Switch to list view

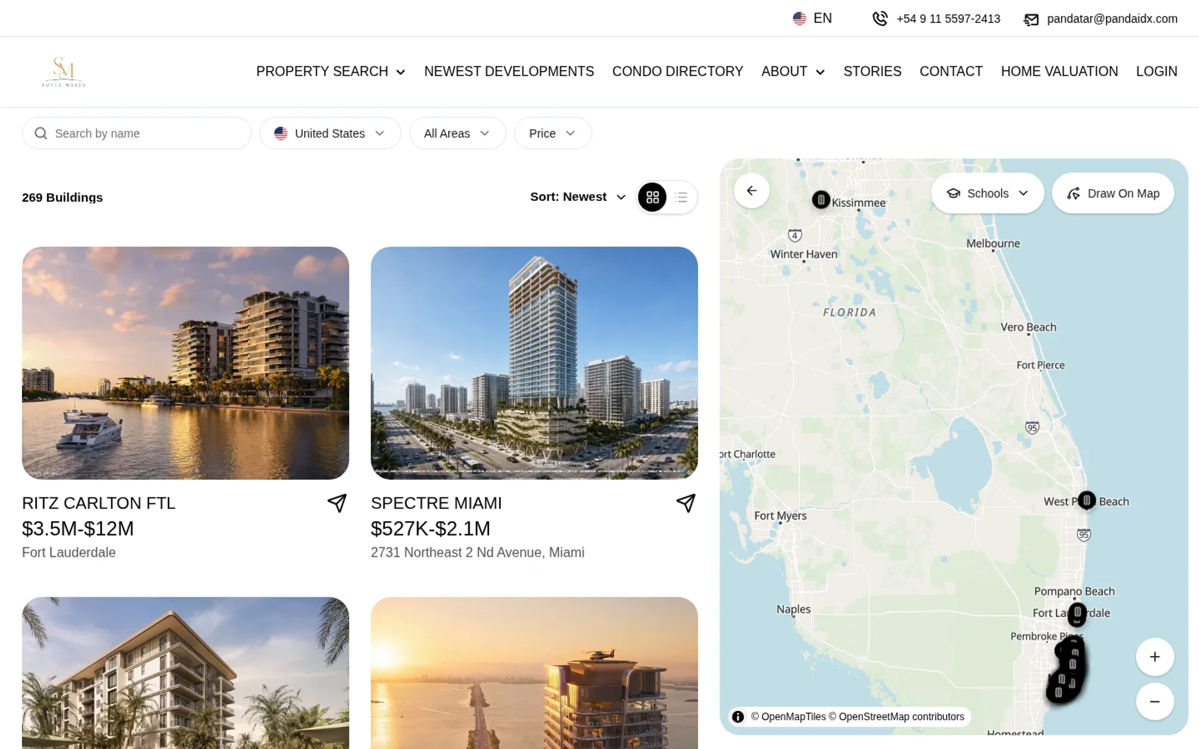pyautogui.click(x=681, y=197)
